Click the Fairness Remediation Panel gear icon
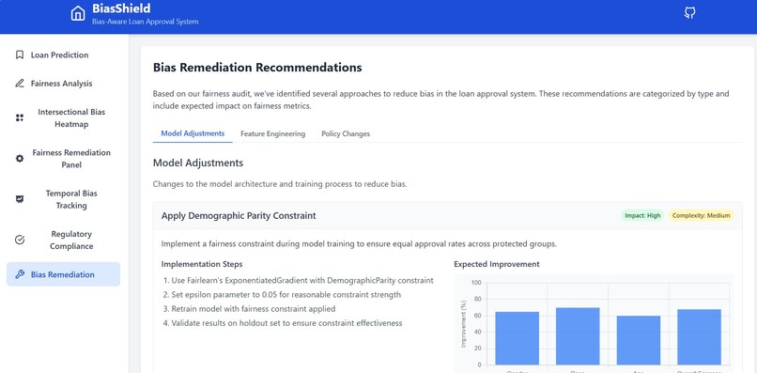The image size is (757, 373). (x=20, y=159)
